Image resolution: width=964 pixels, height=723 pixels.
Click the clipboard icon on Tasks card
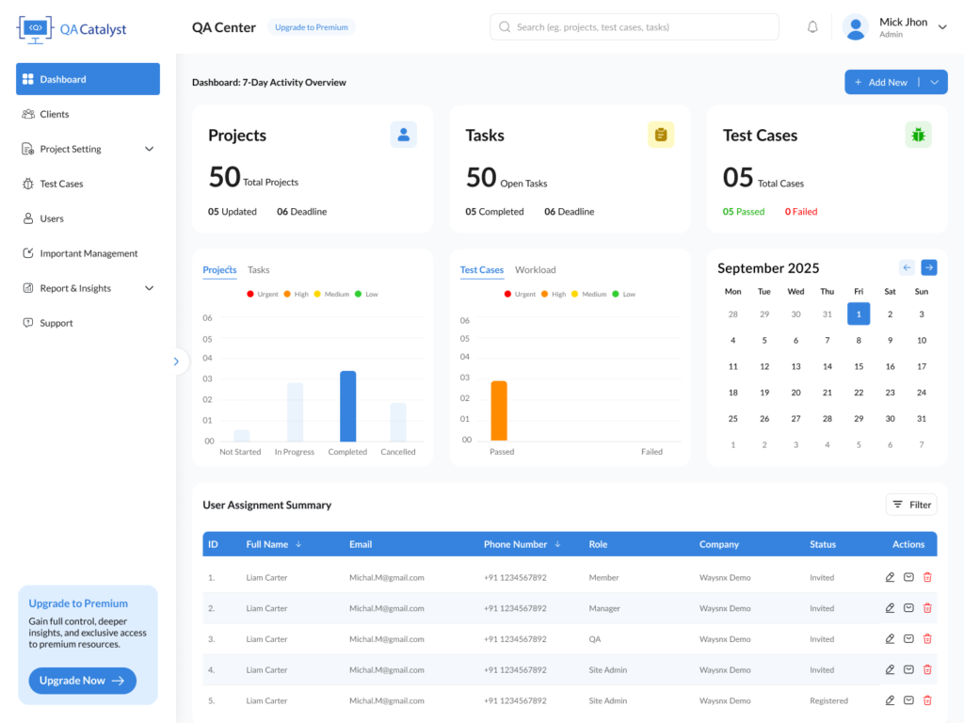(x=661, y=135)
